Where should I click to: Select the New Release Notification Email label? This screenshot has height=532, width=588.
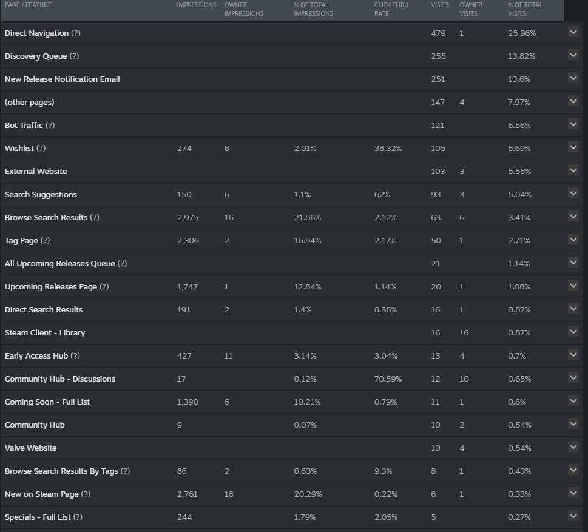tap(63, 79)
